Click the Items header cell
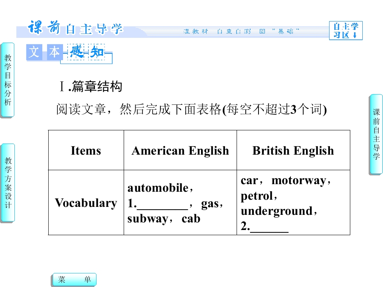 point(86,150)
